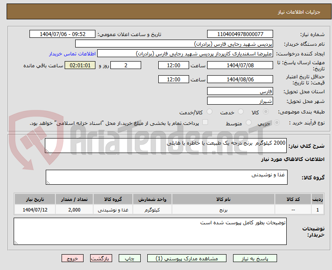332x270 pixels.
Task: Click the کیلوگرم unit cell
Action: [x=152, y=210]
